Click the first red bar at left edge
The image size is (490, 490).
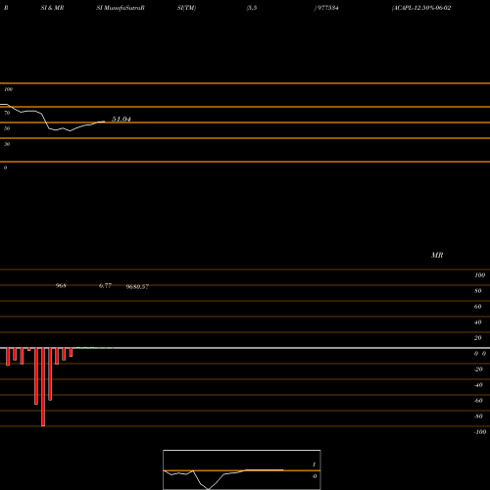tap(8, 357)
